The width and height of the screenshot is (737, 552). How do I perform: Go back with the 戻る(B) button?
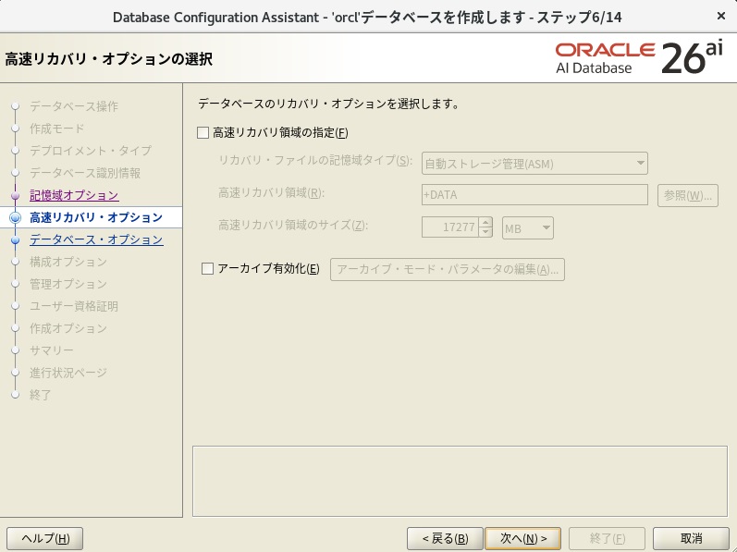(445, 538)
